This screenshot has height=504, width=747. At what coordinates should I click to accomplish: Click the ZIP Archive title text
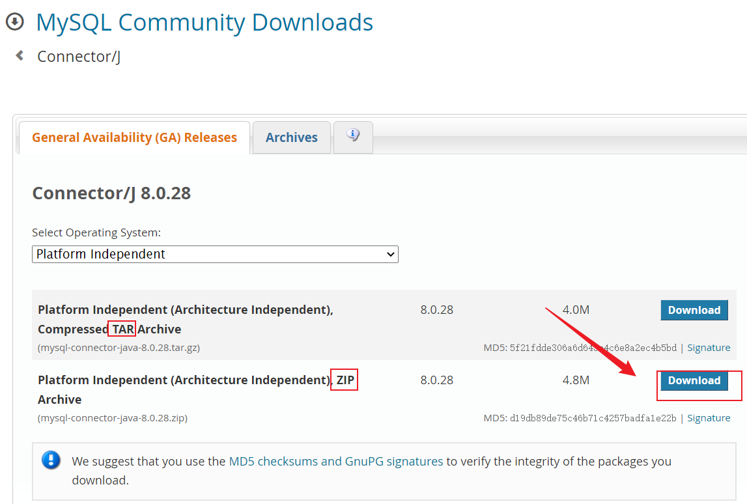[x=196, y=389]
